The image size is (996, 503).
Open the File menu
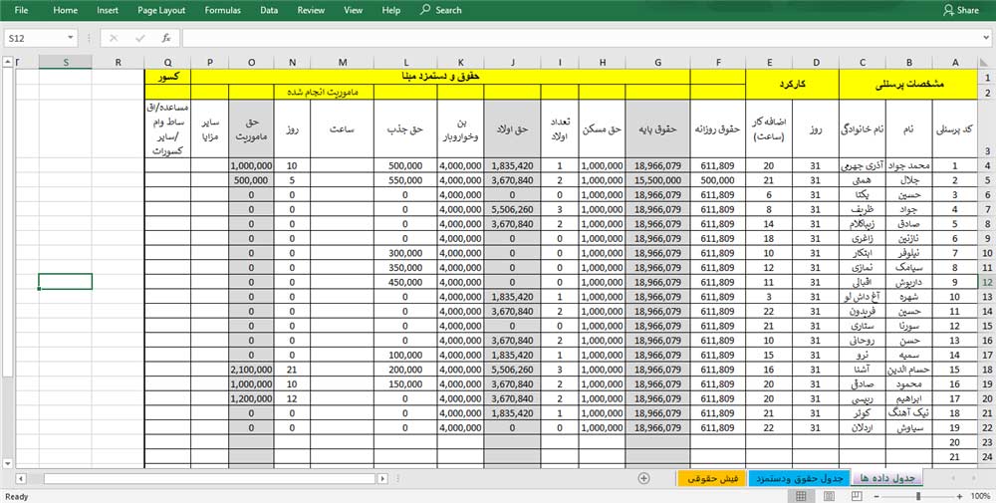pos(22,10)
